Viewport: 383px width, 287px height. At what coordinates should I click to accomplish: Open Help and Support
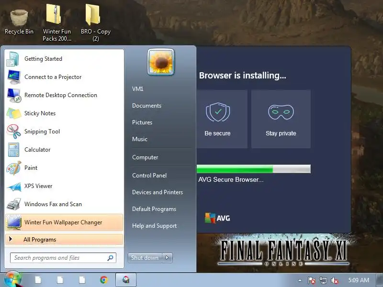(154, 226)
